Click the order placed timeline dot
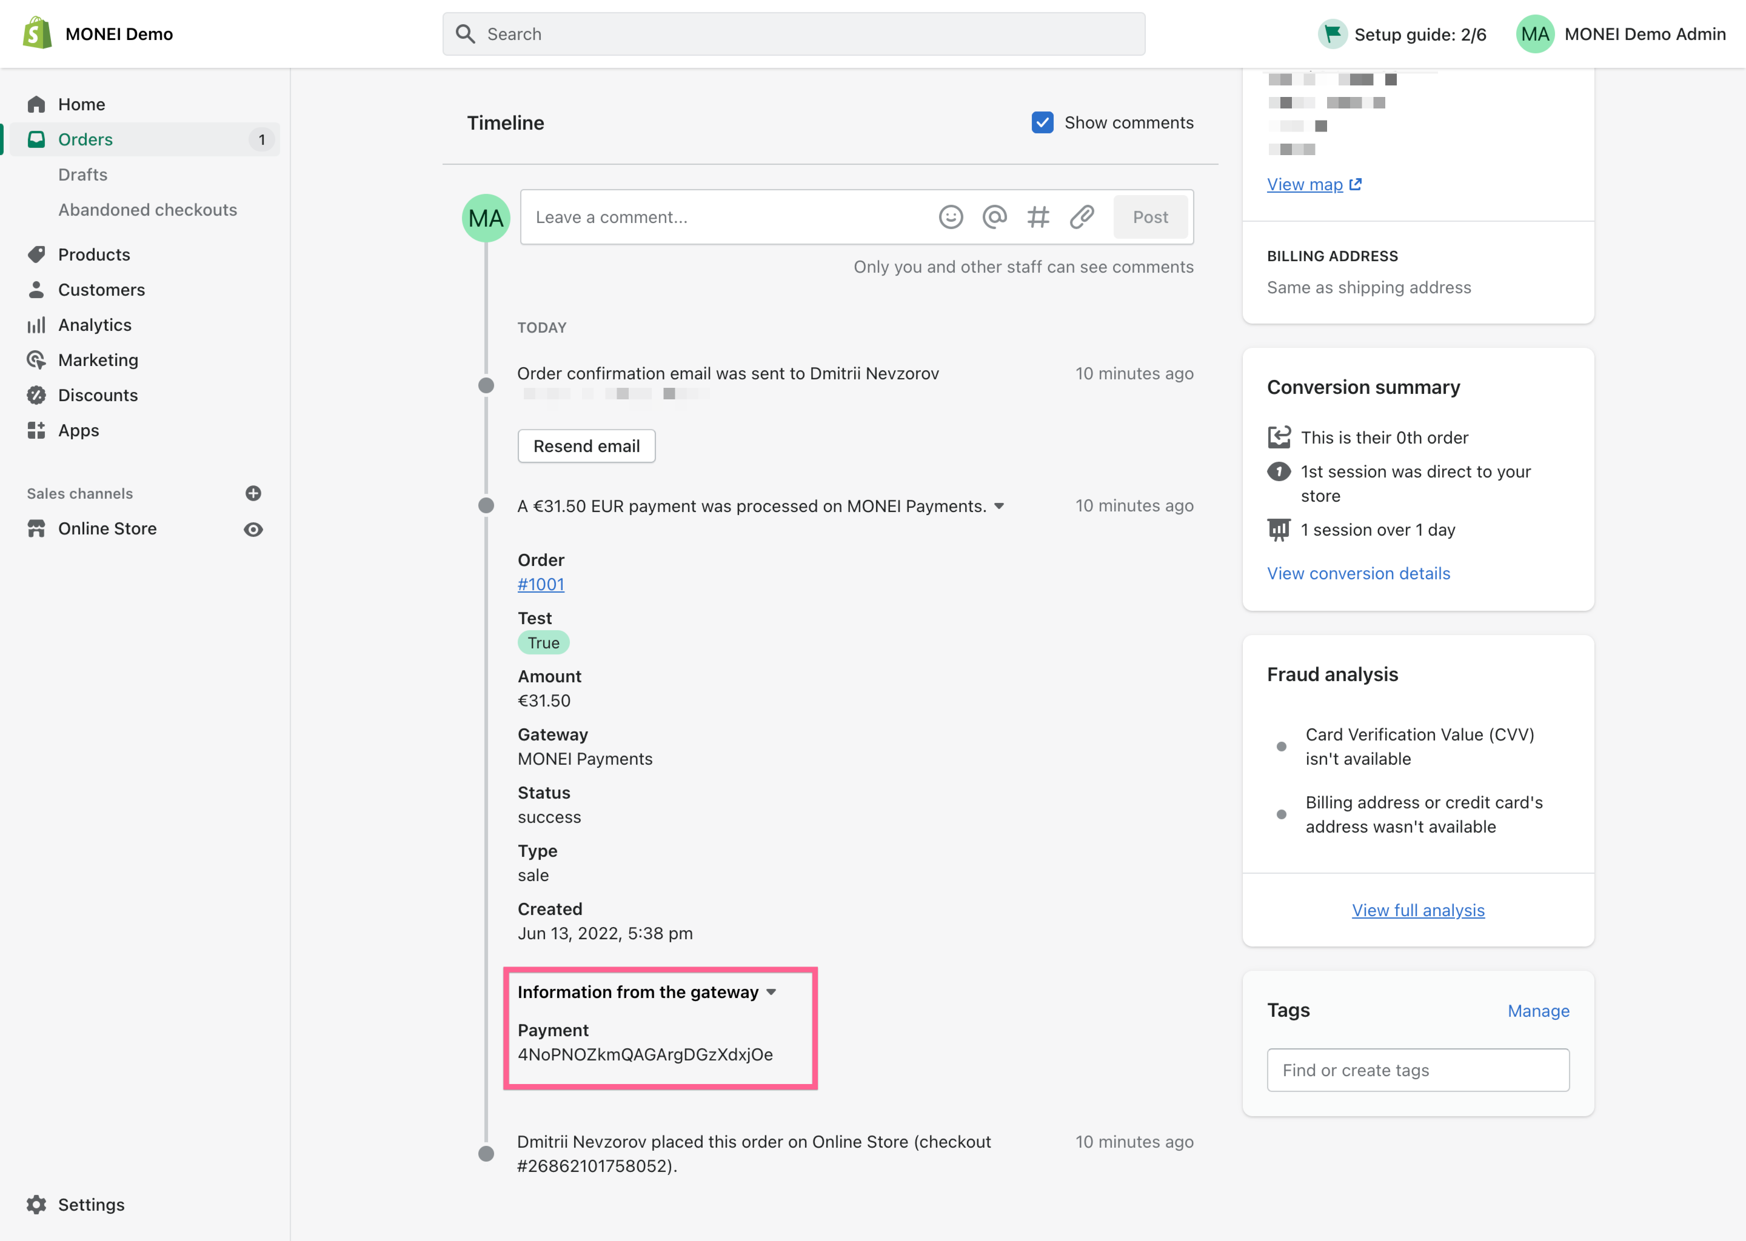The image size is (1746, 1241). (486, 1153)
